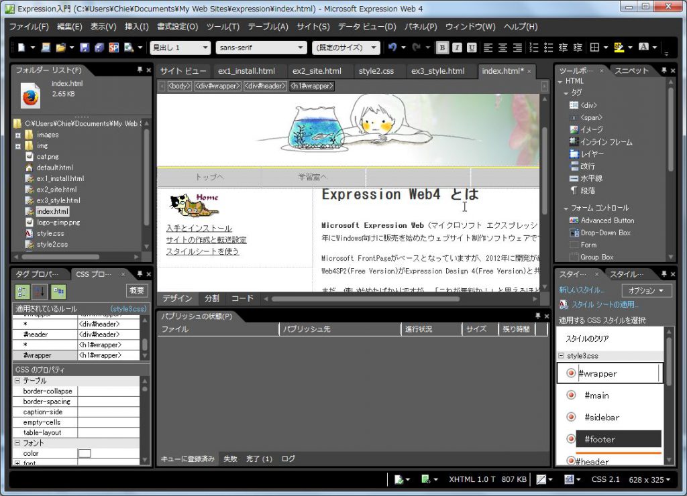
Task: Click the page compatibility check status icon
Action: point(399,480)
